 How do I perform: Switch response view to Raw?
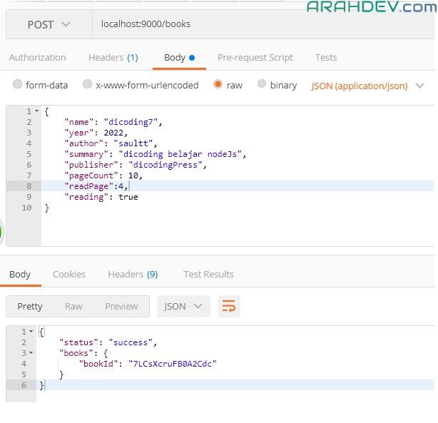tap(73, 306)
